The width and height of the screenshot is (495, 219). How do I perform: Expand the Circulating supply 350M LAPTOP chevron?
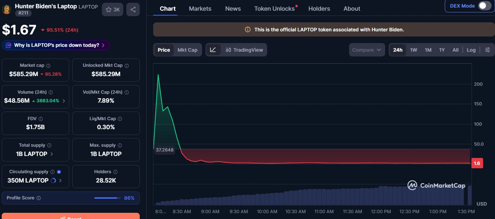click(x=61, y=180)
